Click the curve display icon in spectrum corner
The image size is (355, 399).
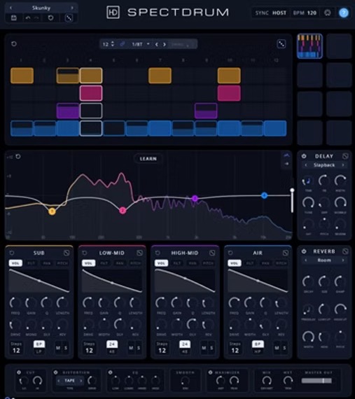[287, 155]
